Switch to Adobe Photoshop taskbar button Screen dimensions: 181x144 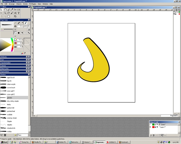62,142
